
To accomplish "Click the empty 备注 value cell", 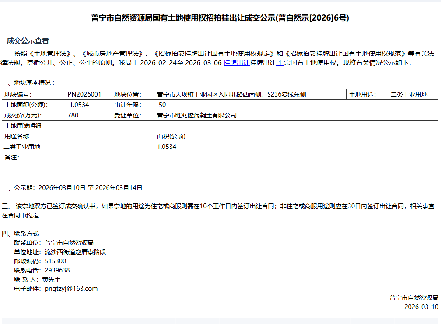I will (x=251, y=157).
